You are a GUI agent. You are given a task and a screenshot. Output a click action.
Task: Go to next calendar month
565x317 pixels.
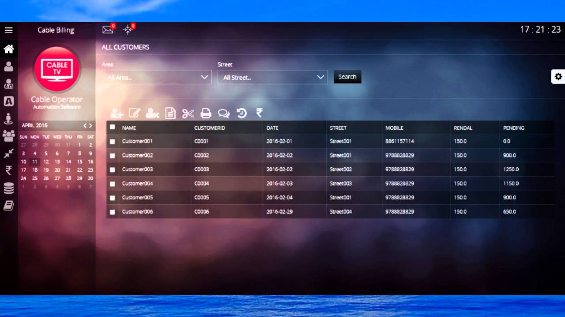(x=90, y=125)
